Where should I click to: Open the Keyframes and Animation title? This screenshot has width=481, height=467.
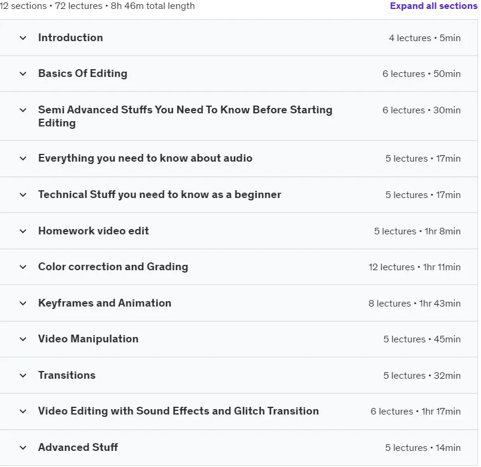coord(104,303)
